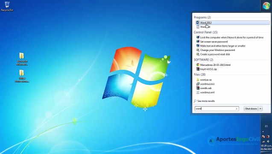The image size is (272, 154).
Task: Choose 'Make text and other items larger or smaller'
Action: (221, 46)
